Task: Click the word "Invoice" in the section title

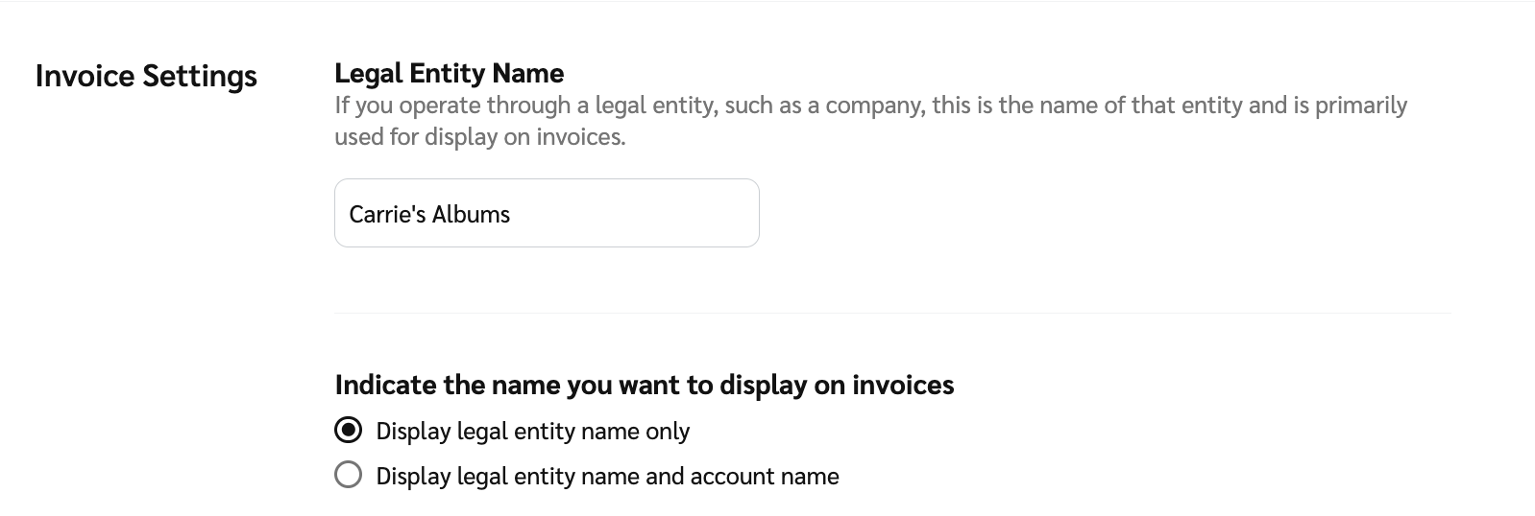Action: tap(85, 76)
